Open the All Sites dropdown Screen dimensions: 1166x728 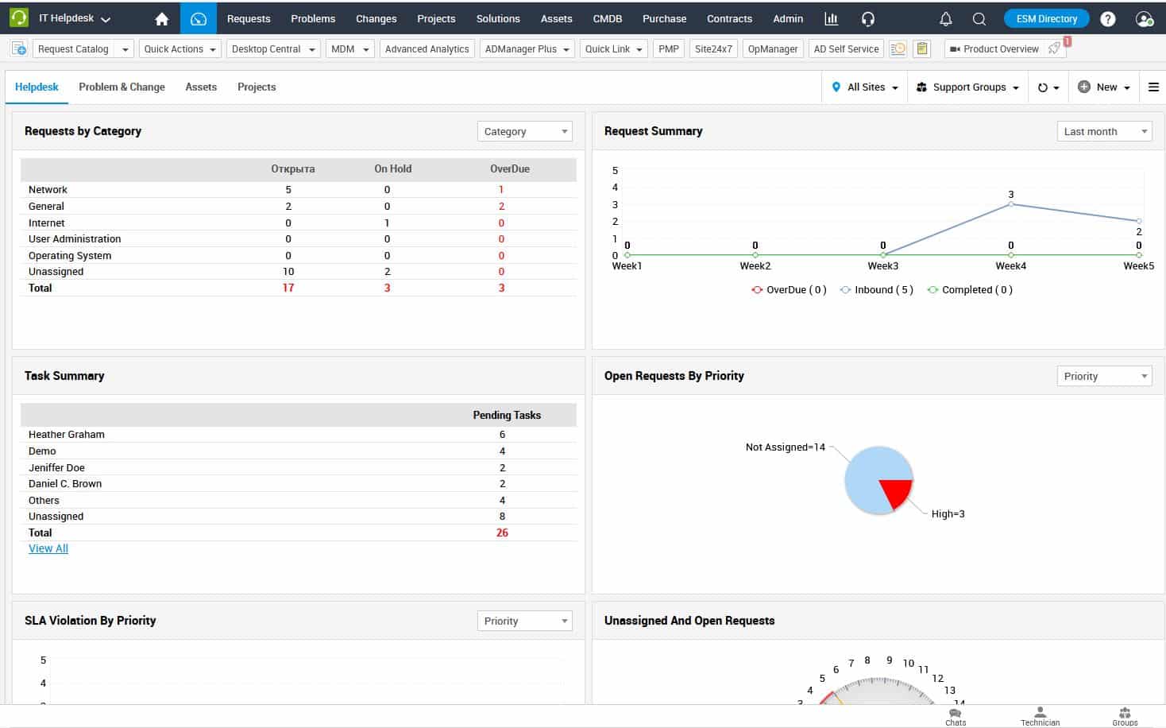pos(865,87)
